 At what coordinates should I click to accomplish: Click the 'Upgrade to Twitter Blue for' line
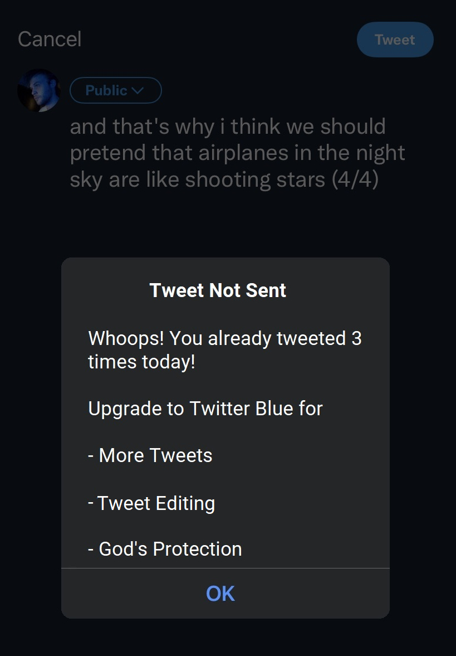click(x=205, y=409)
